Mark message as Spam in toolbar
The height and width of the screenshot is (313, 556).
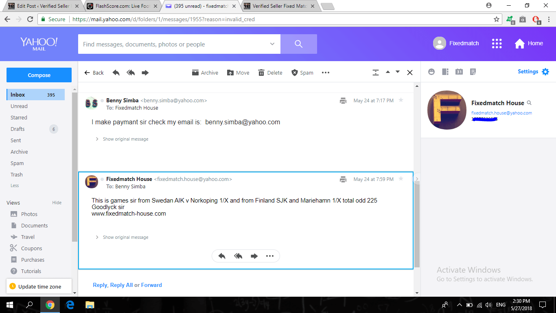(x=302, y=73)
